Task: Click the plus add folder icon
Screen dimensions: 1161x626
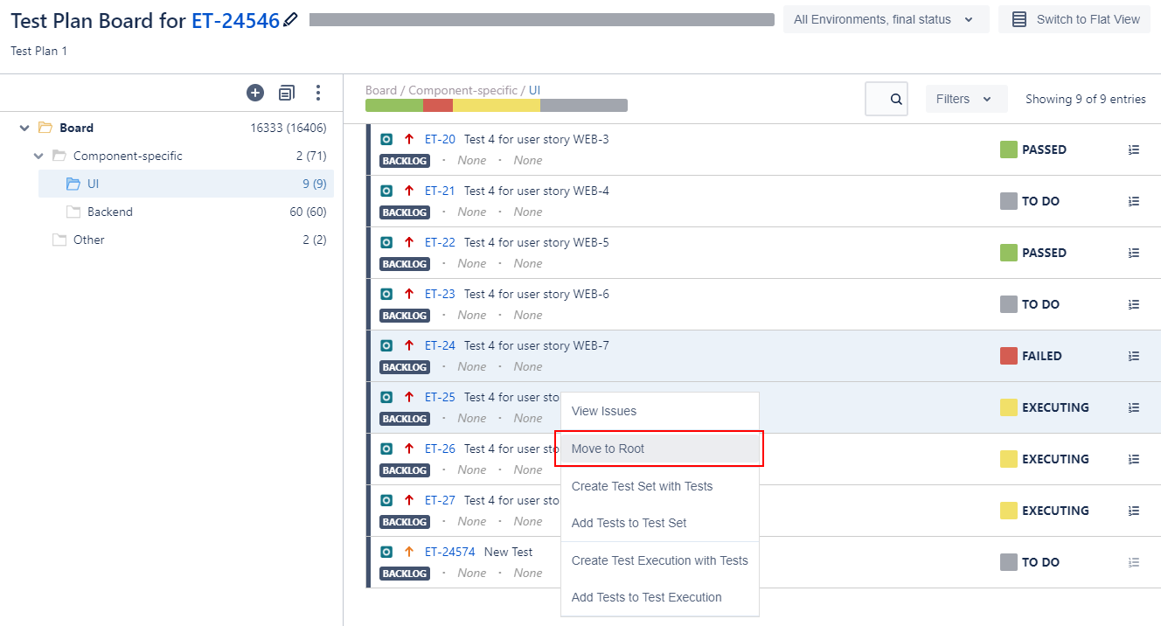Action: 255,93
